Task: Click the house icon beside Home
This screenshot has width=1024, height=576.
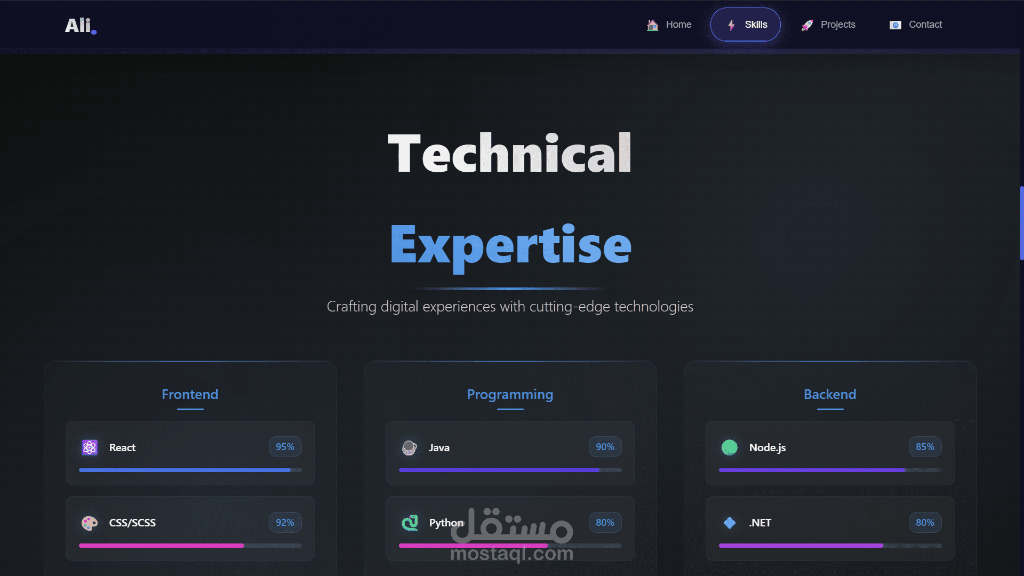Action: [x=652, y=25]
